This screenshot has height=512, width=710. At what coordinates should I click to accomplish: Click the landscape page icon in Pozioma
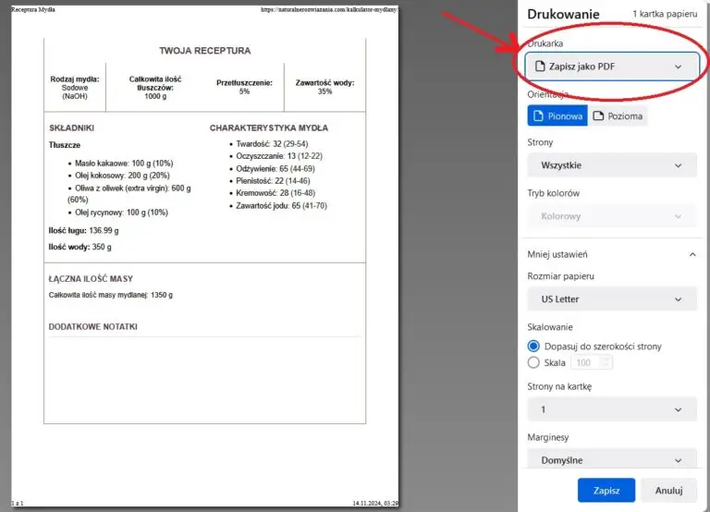tap(598, 116)
